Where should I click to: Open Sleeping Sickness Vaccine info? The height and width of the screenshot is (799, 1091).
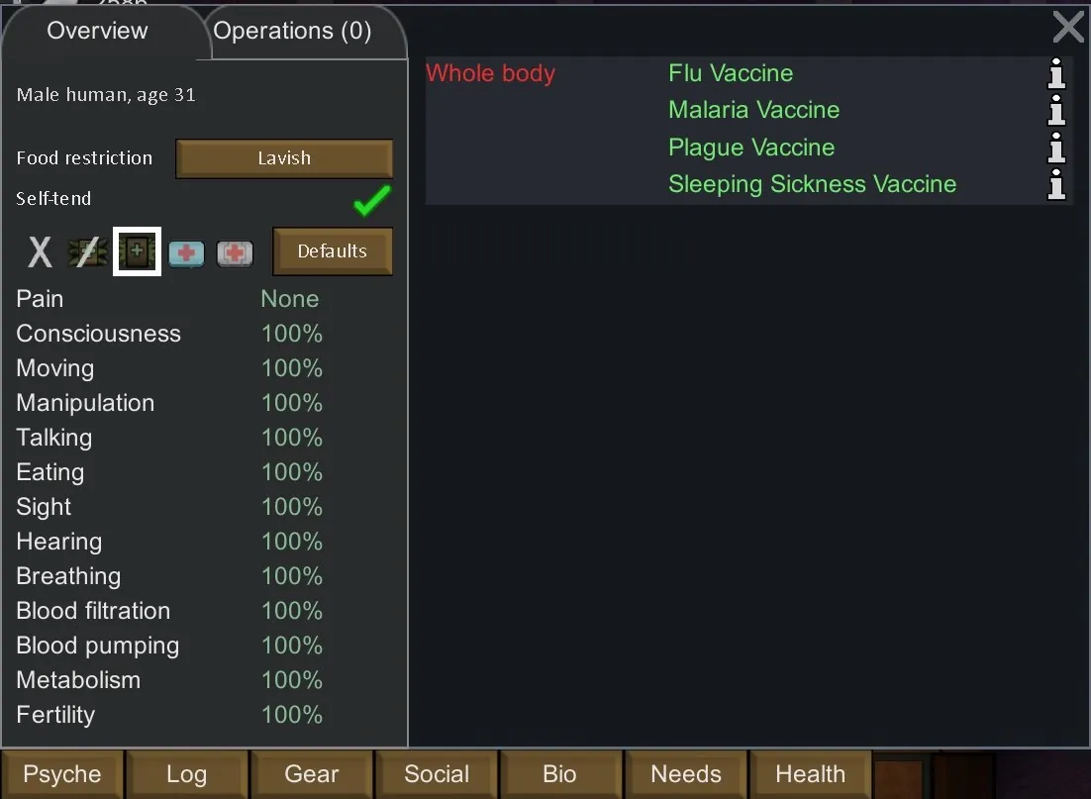tap(1056, 184)
